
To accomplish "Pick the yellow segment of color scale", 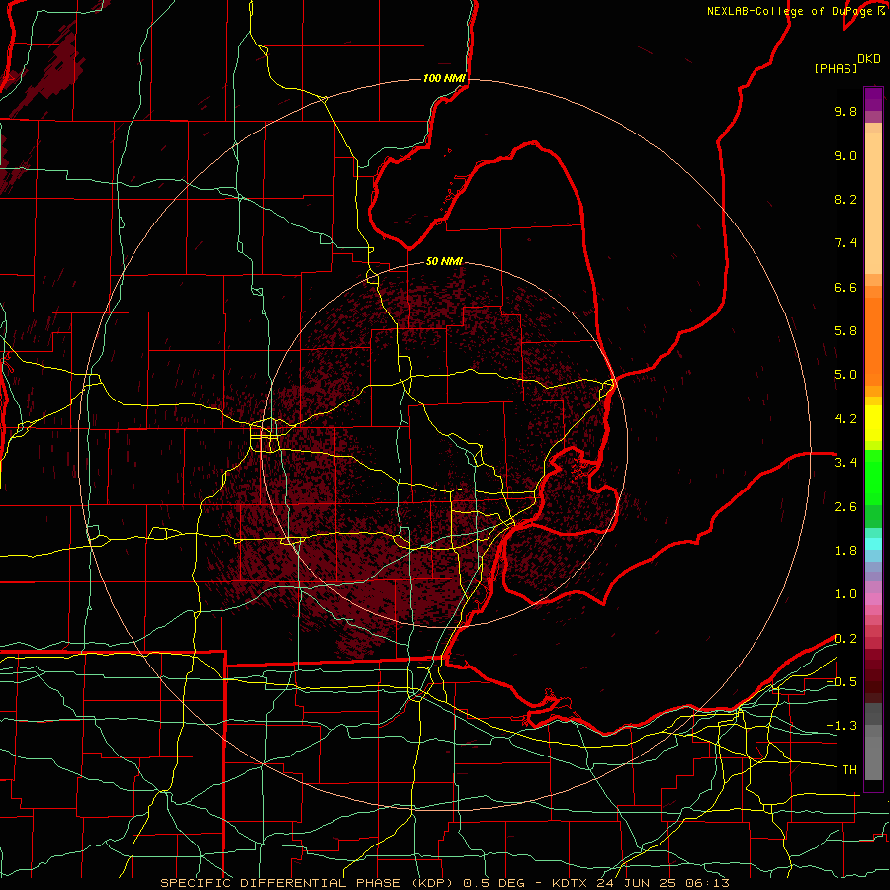I will point(873,423).
